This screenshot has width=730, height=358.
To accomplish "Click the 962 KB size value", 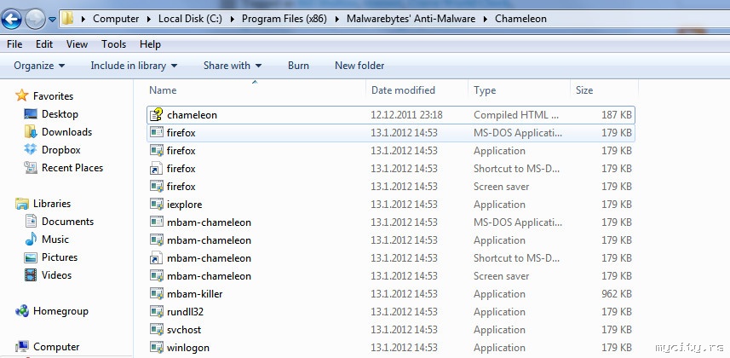I will coord(617,294).
